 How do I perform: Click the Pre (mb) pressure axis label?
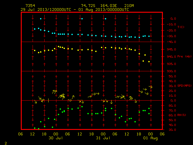click(184, 56)
